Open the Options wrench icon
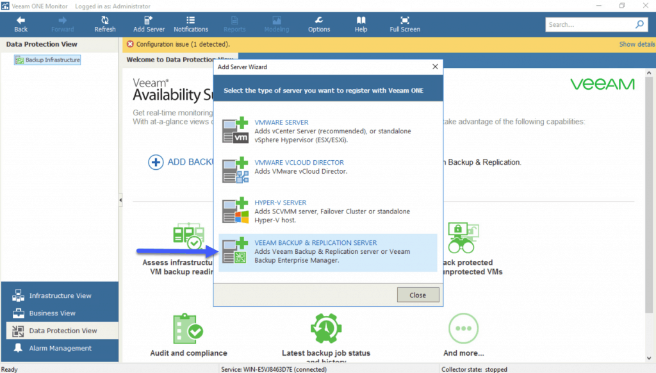The image size is (656, 373). (x=319, y=21)
